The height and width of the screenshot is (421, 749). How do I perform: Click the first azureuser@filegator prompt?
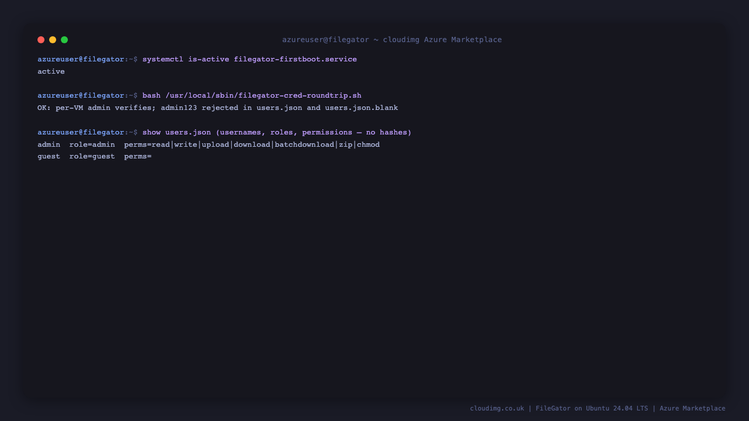coord(88,59)
